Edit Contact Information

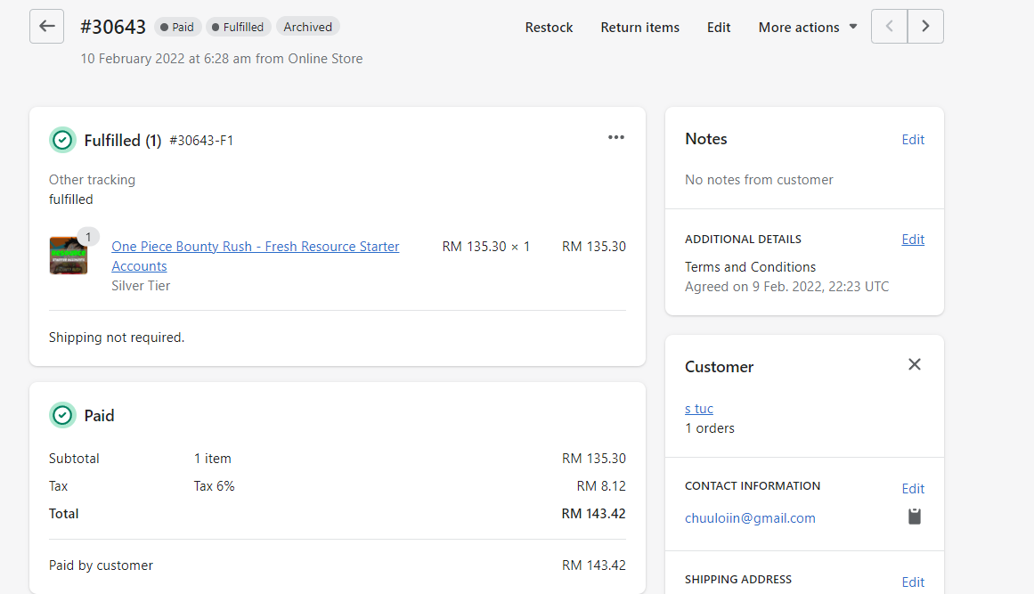(913, 489)
